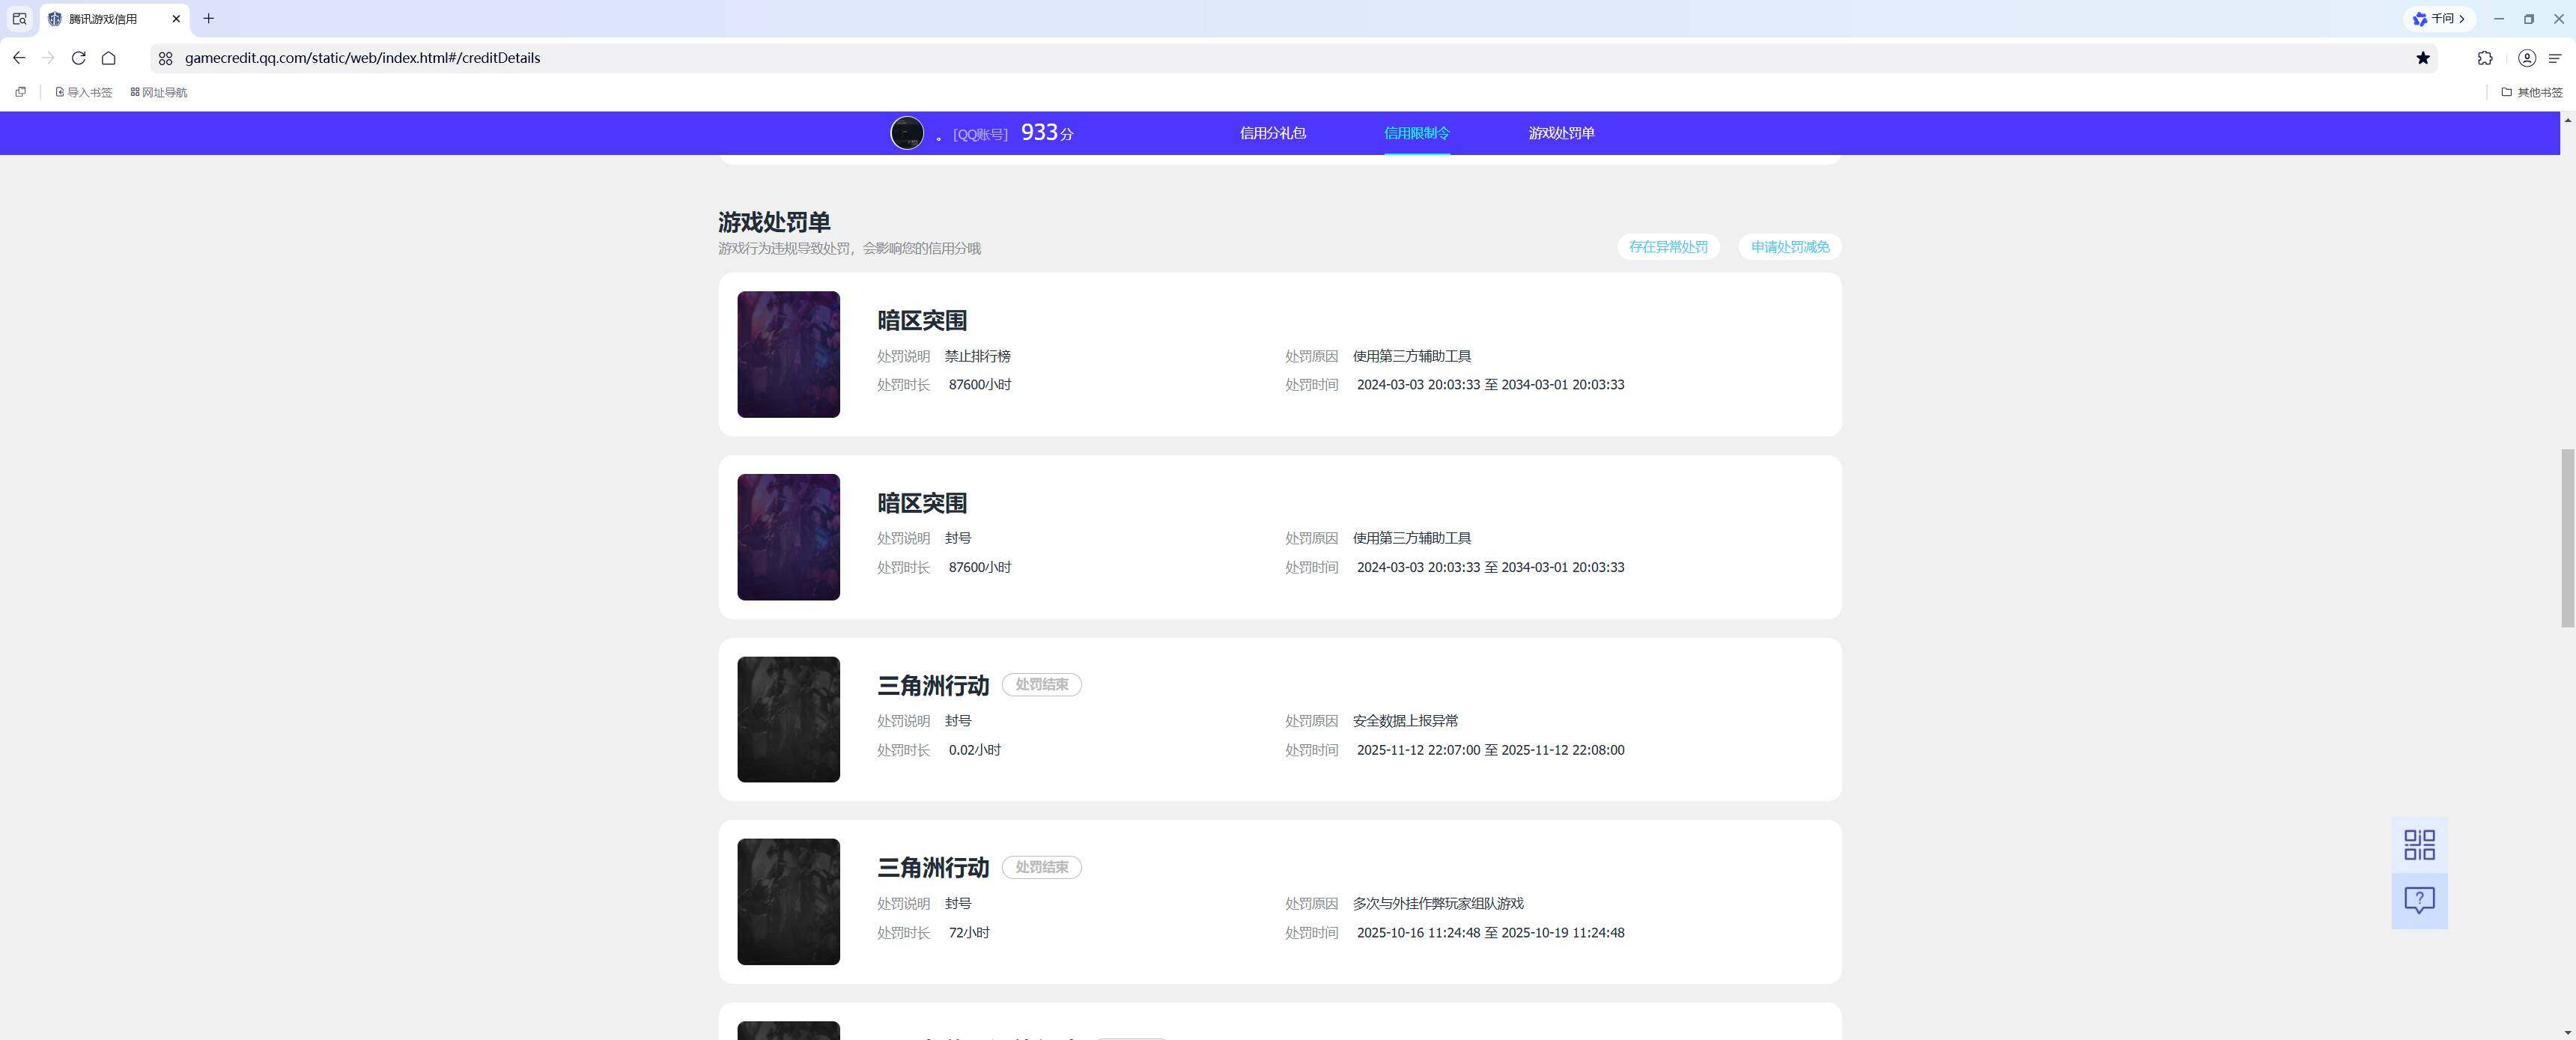Click the 933分 credit score
This screenshot has height=1040, width=2576.
point(1046,132)
